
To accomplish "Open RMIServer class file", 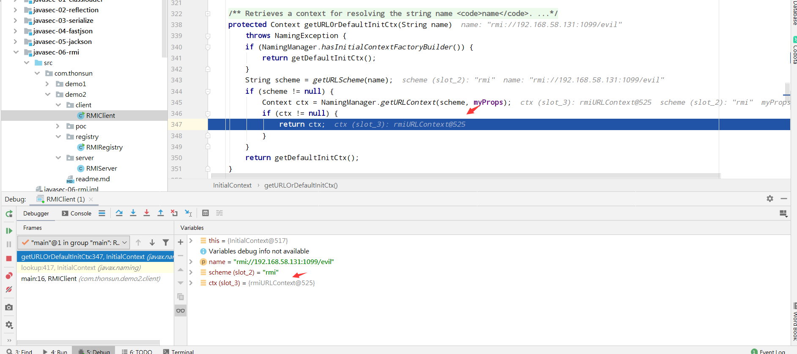I will pyautogui.click(x=101, y=168).
